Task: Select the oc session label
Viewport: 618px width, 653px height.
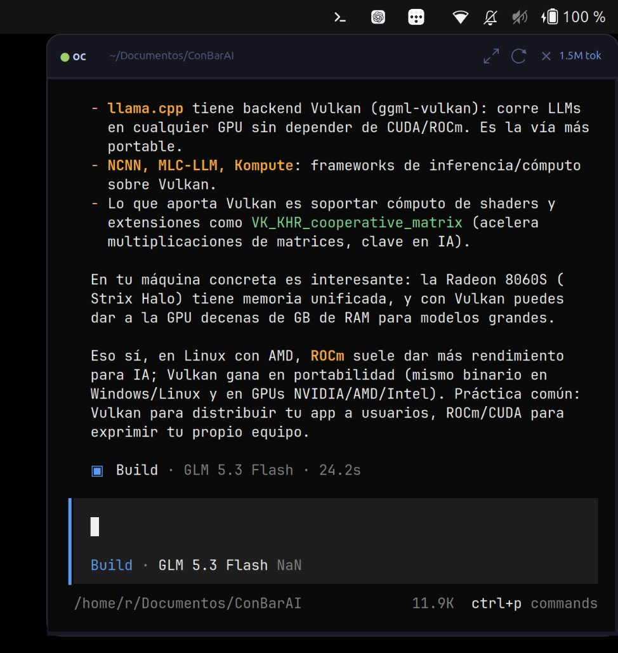Action: [79, 56]
